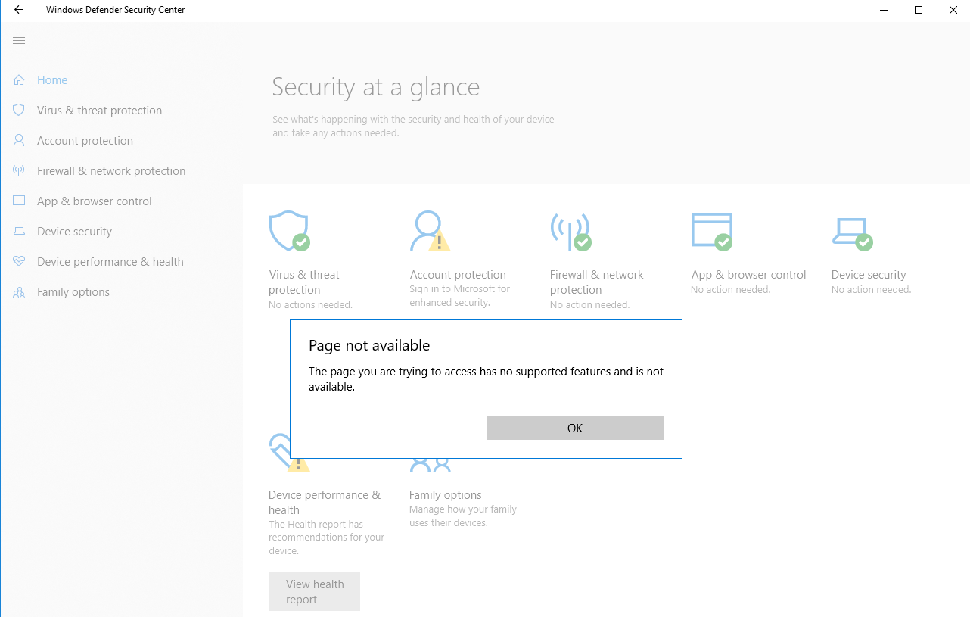This screenshot has width=970, height=617.
Task: Click 'Sign in to Microsoft for enhanced security' text
Action: point(460,295)
